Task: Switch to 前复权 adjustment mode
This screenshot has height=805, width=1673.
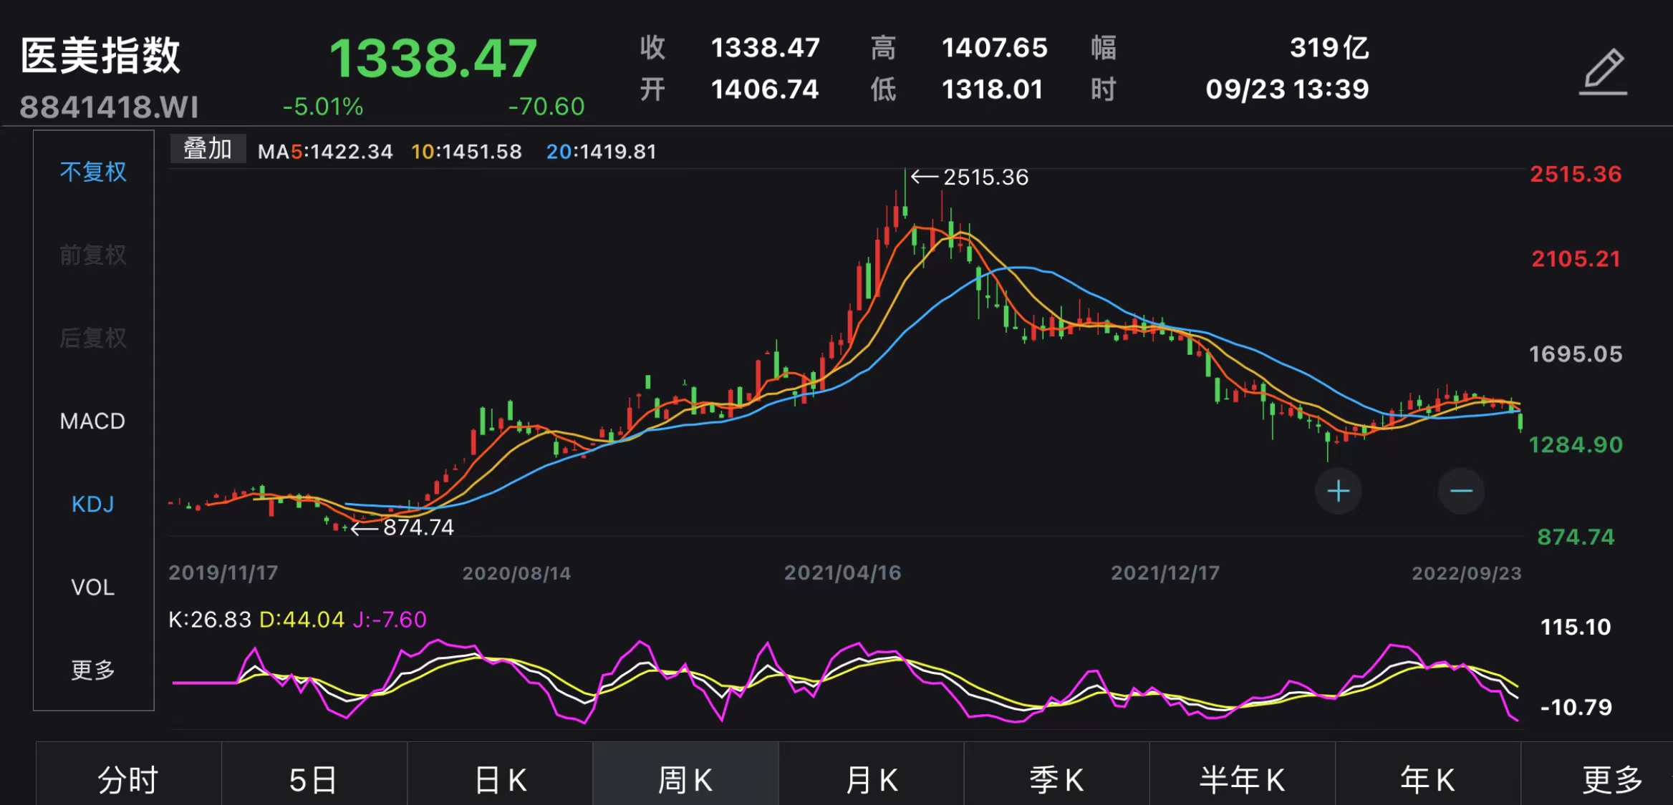Action: [93, 255]
